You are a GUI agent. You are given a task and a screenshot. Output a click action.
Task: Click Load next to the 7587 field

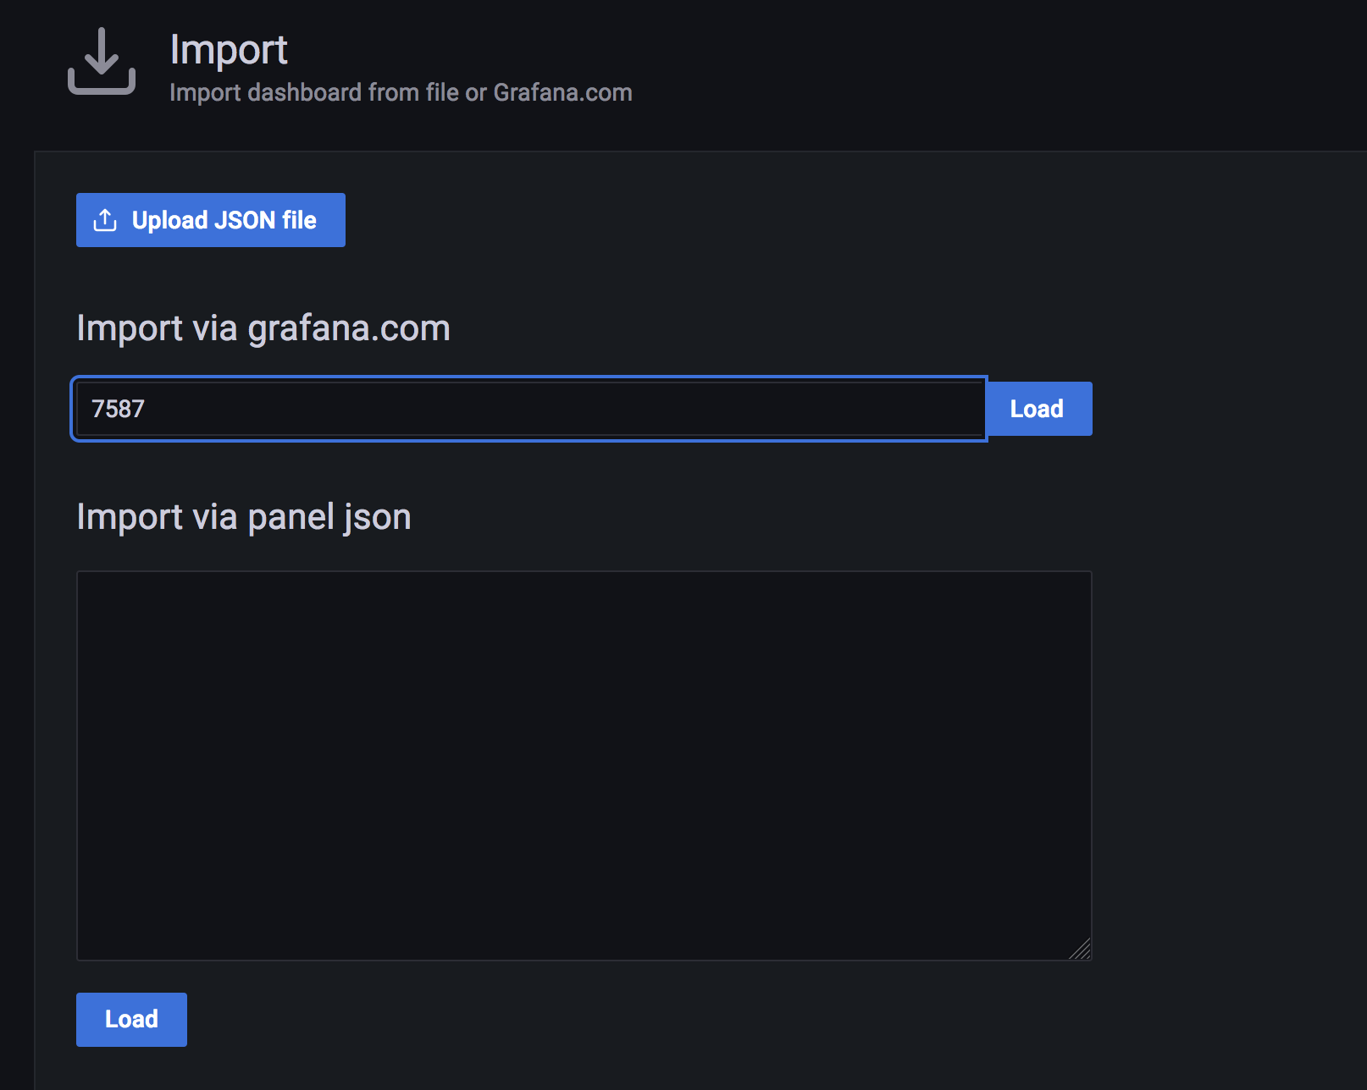coord(1038,409)
